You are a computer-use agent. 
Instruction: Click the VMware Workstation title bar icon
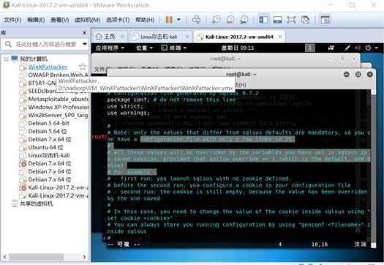point(6,5)
